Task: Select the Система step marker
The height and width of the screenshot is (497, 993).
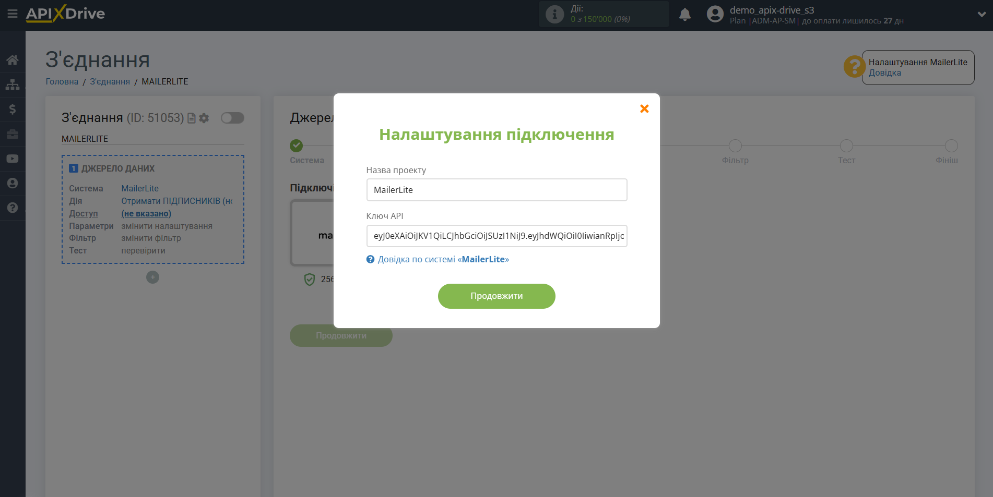Action: click(x=296, y=146)
